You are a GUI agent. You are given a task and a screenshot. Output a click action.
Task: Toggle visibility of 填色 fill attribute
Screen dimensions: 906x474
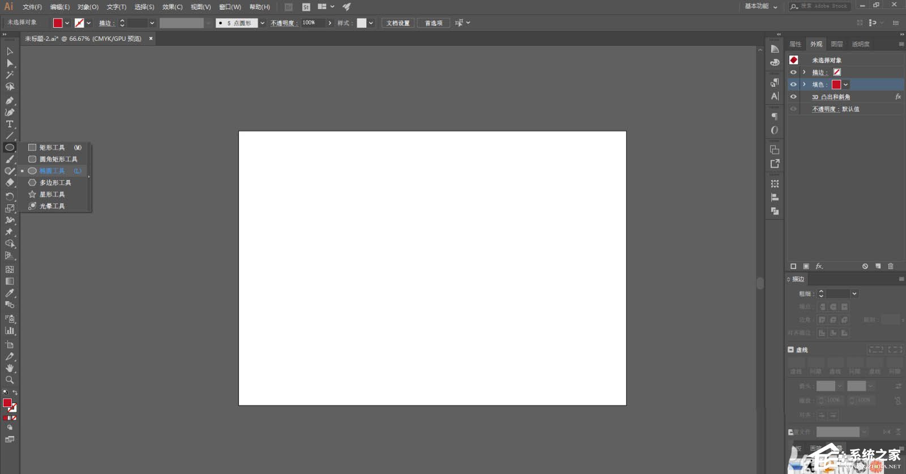coord(793,84)
